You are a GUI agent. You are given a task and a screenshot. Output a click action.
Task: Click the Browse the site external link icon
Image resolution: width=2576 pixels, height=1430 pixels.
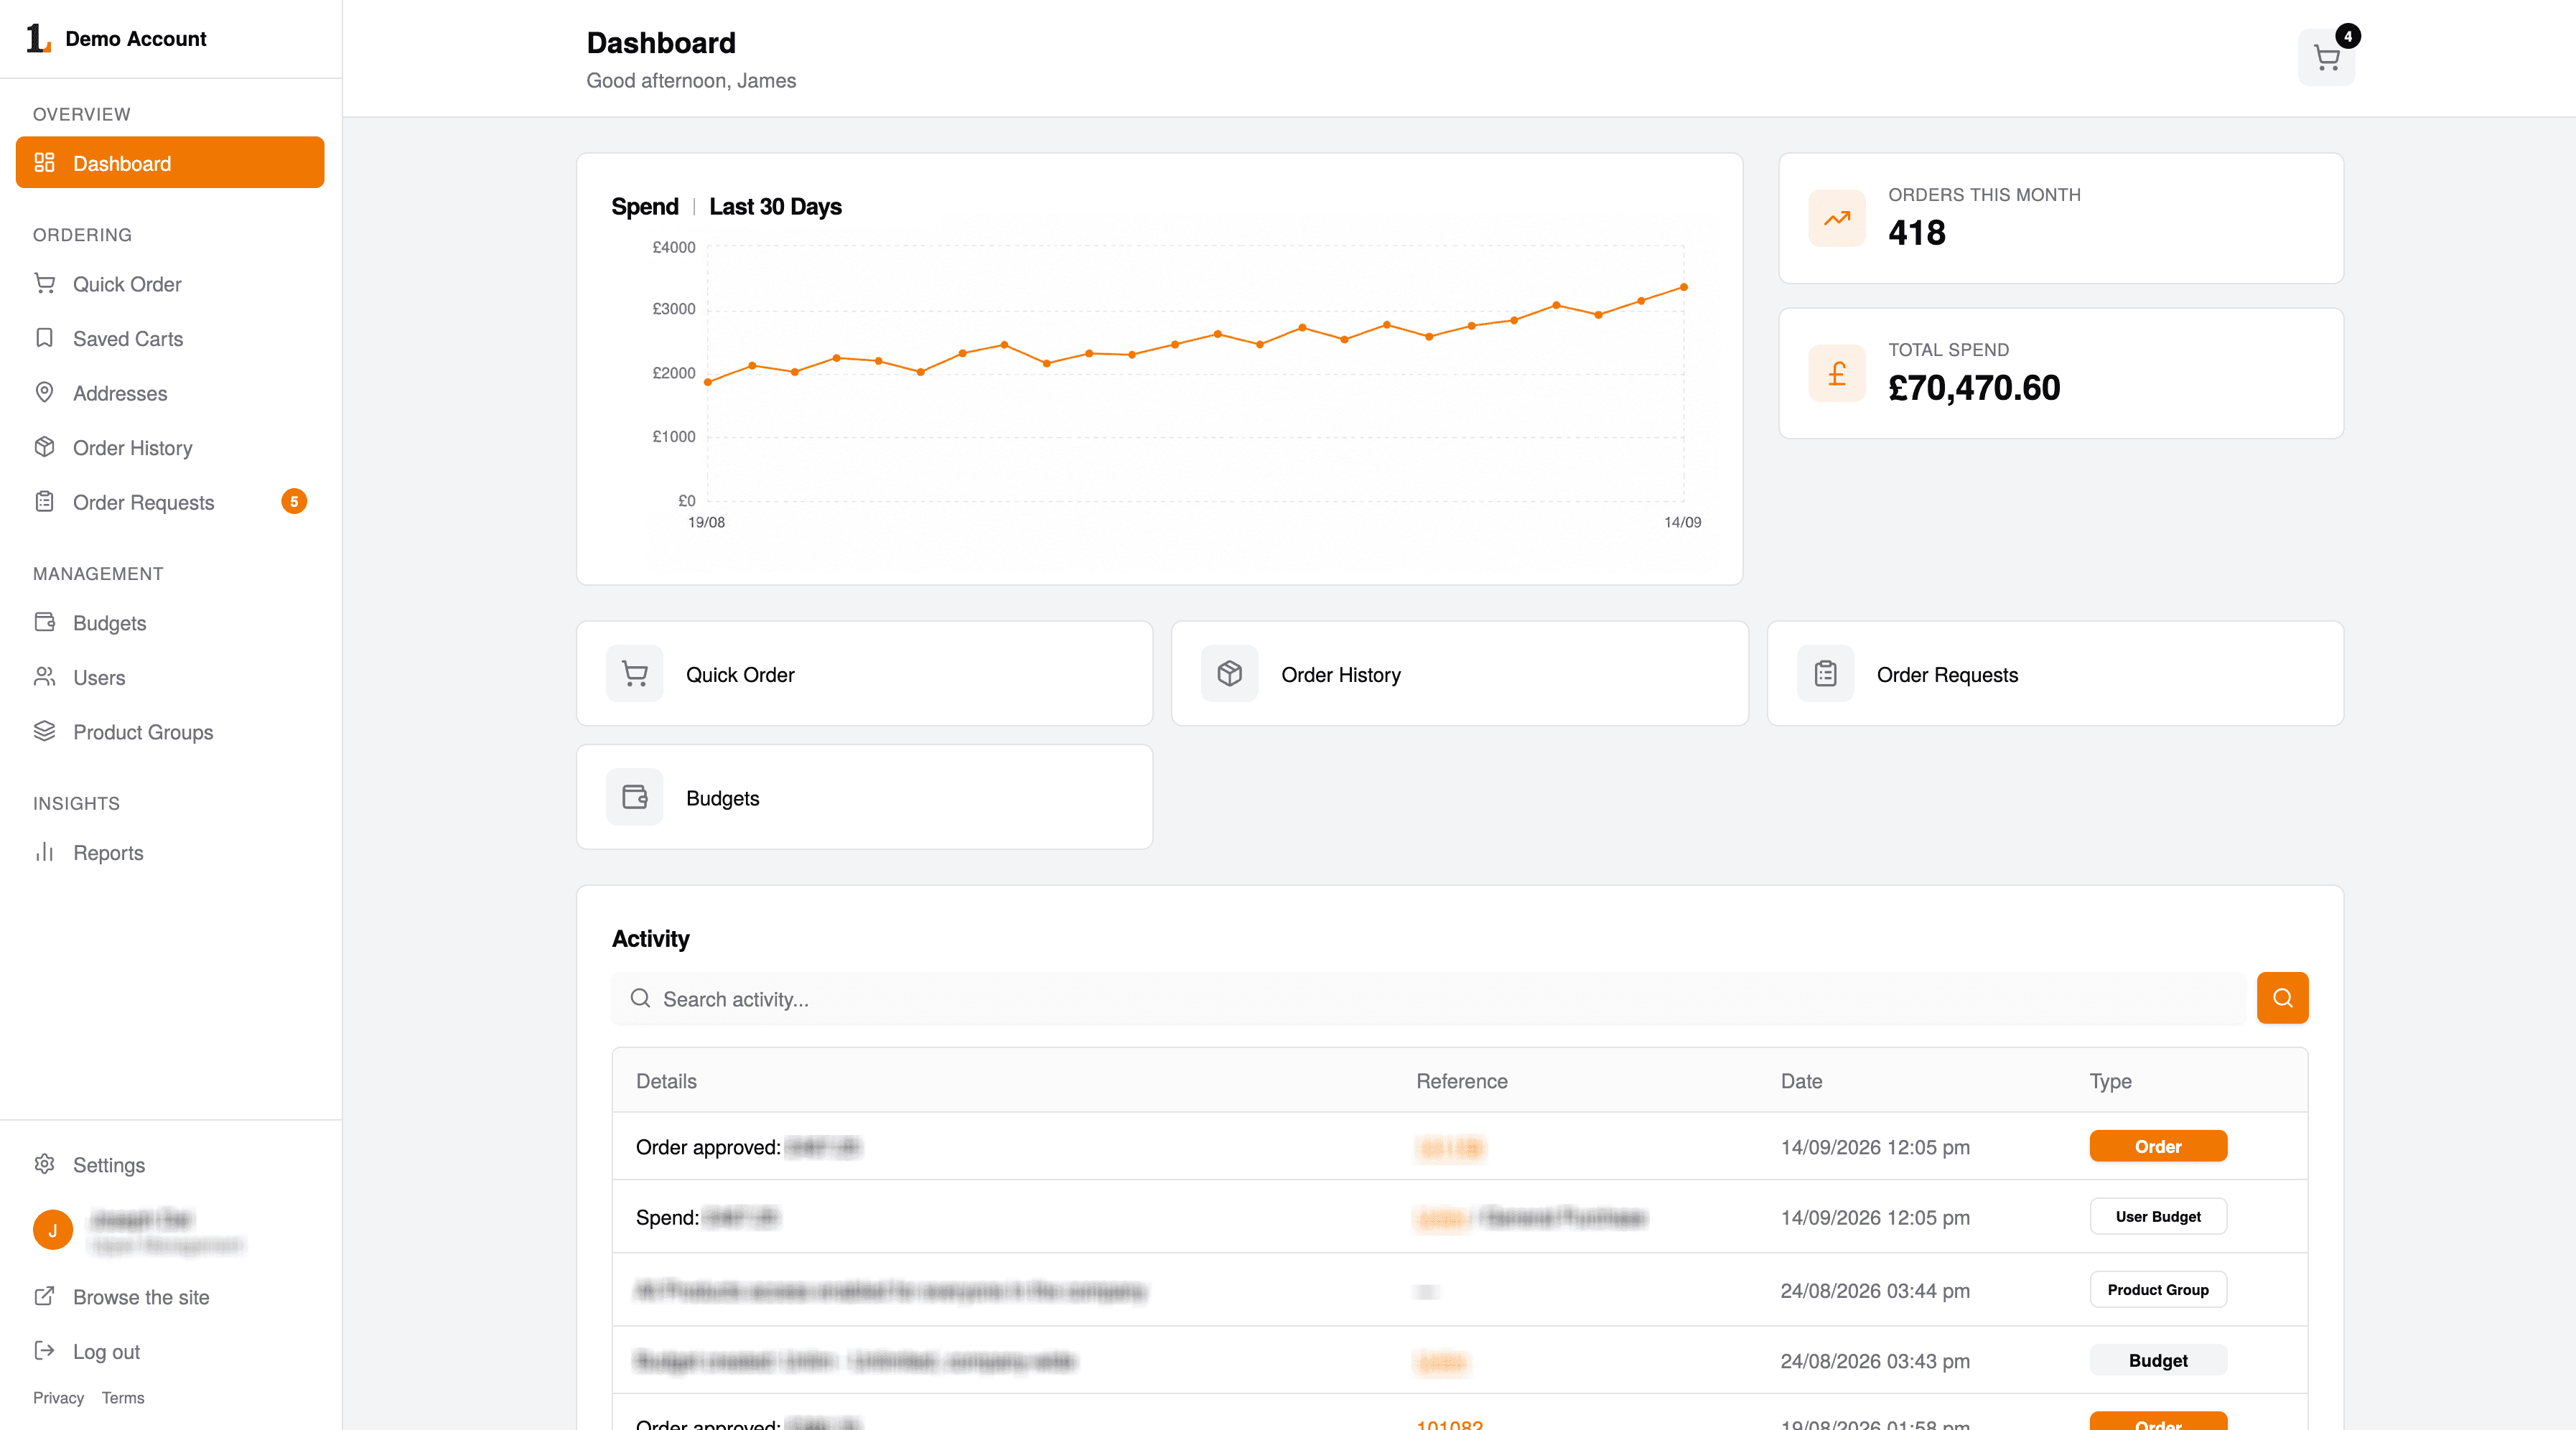click(x=44, y=1296)
